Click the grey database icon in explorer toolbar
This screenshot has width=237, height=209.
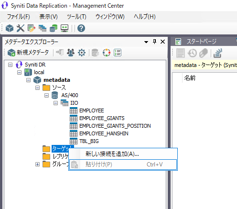pyautogui.click(x=95, y=53)
